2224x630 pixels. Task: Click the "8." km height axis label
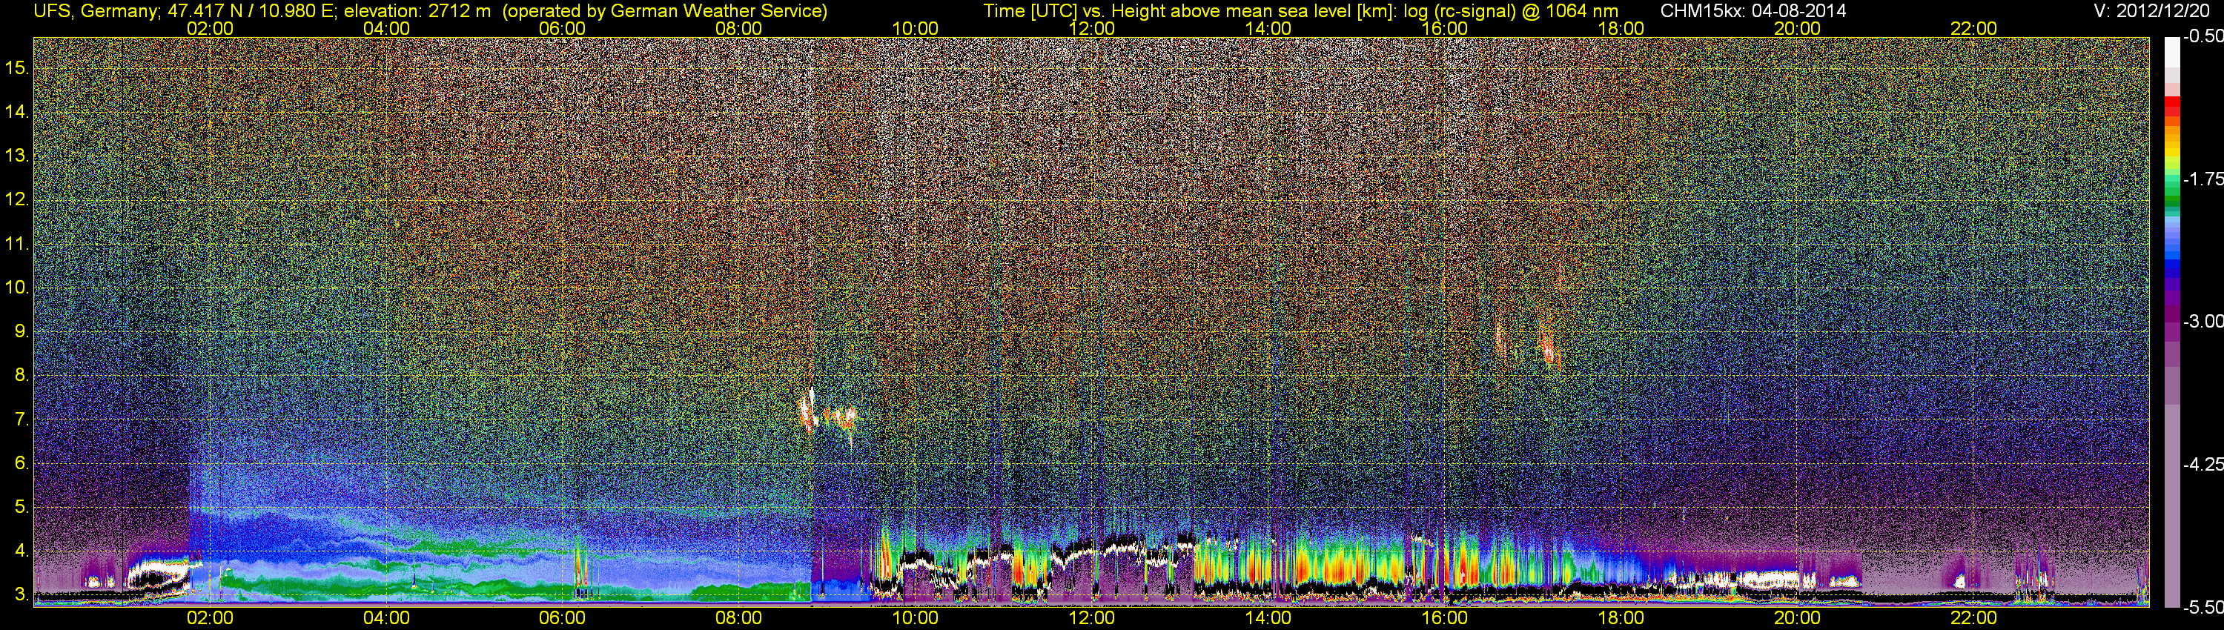coord(21,376)
